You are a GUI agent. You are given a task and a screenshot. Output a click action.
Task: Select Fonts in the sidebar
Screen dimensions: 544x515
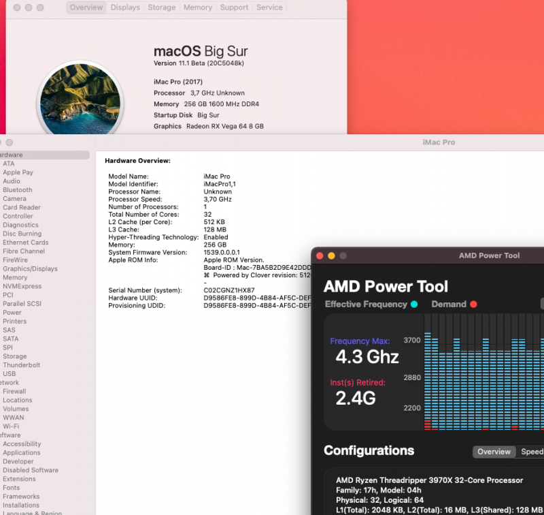(12, 488)
